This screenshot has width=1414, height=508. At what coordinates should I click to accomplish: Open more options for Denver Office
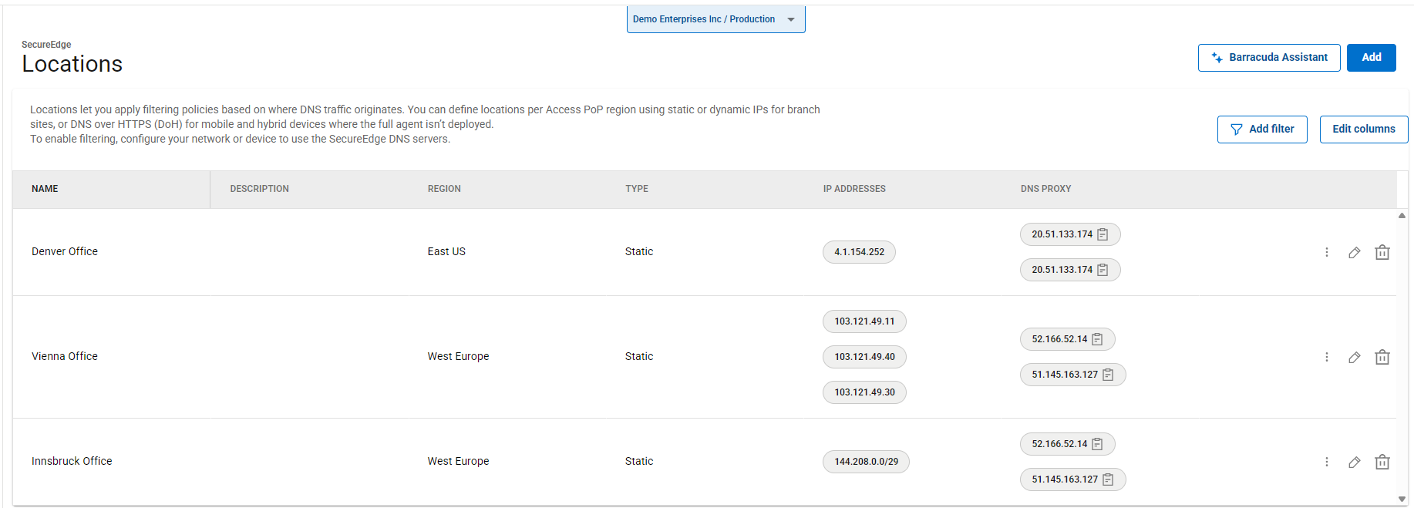tap(1326, 253)
